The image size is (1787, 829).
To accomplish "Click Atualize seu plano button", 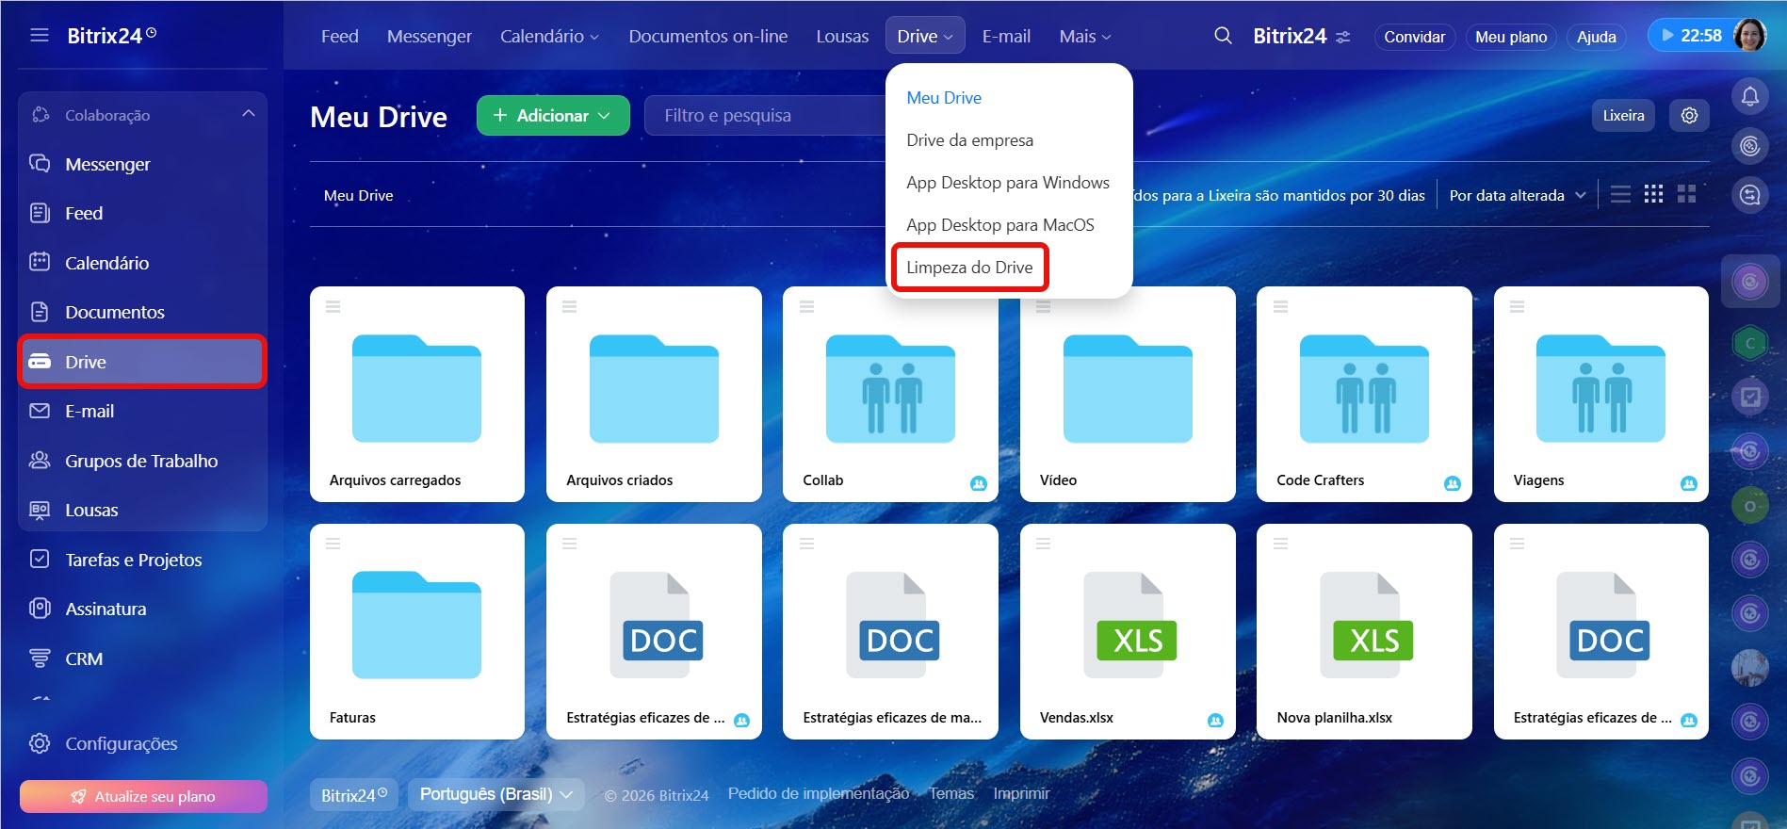I will pyautogui.click(x=143, y=796).
